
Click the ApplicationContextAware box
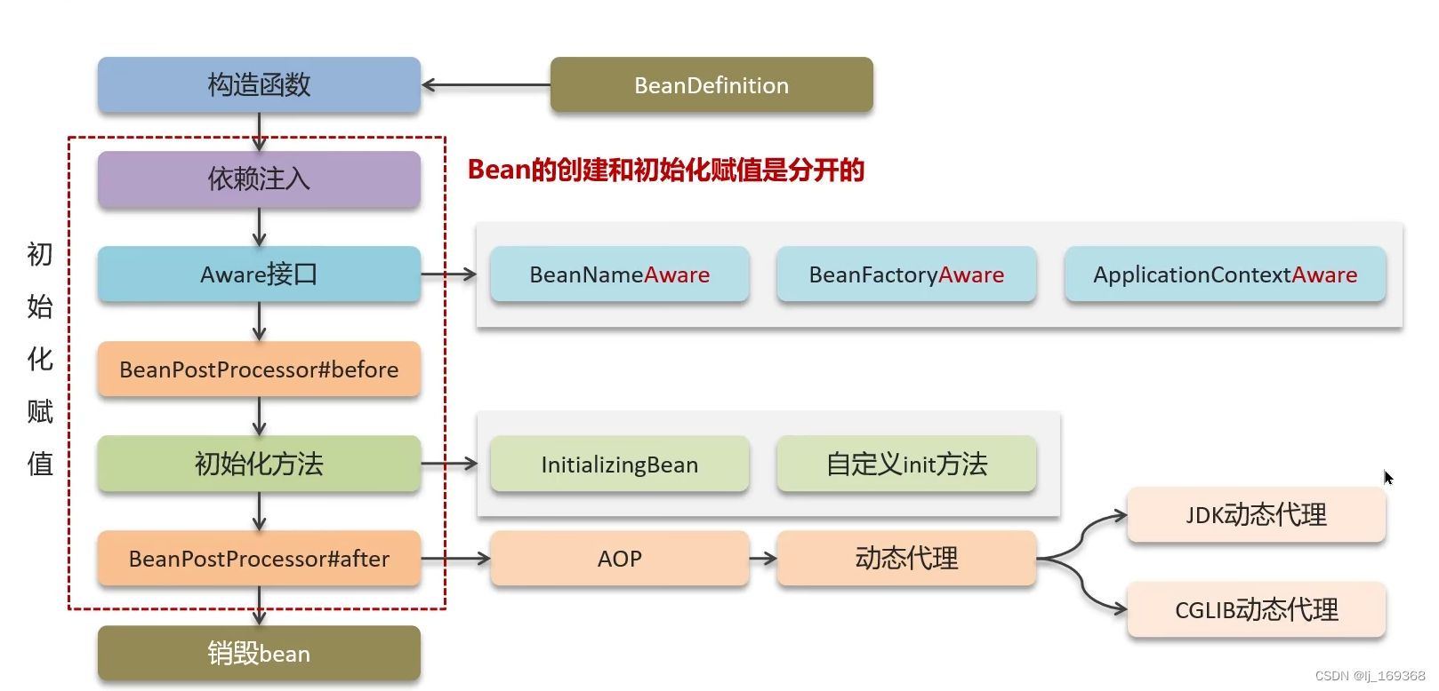click(x=1226, y=274)
